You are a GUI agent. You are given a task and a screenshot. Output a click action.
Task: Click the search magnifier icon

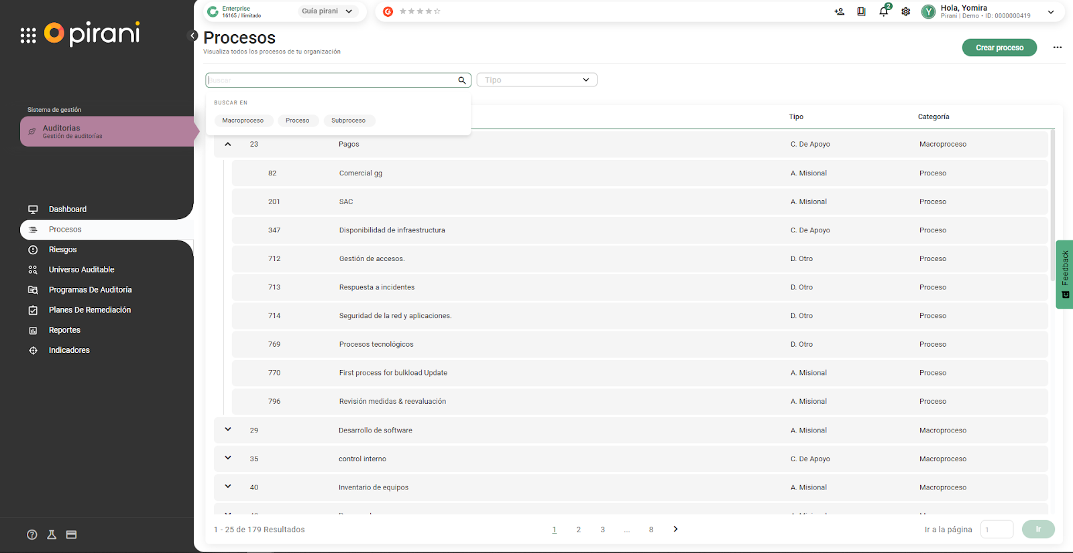pyautogui.click(x=461, y=80)
